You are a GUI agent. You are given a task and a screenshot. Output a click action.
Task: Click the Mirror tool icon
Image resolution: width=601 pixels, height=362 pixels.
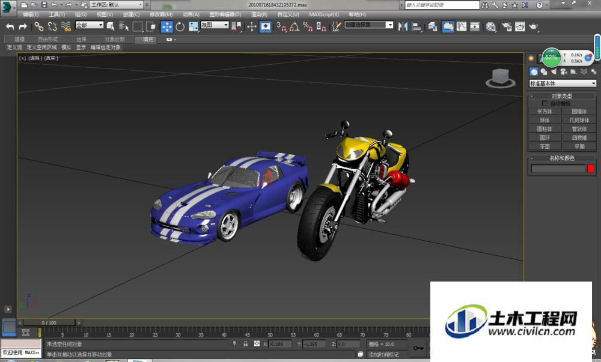(x=403, y=26)
